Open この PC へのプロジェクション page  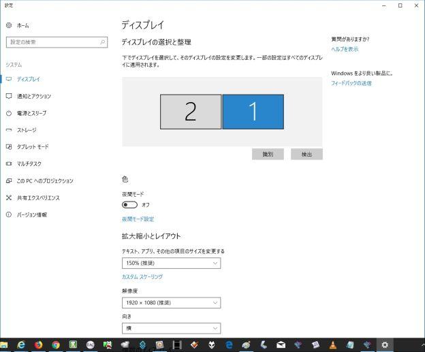point(45,180)
